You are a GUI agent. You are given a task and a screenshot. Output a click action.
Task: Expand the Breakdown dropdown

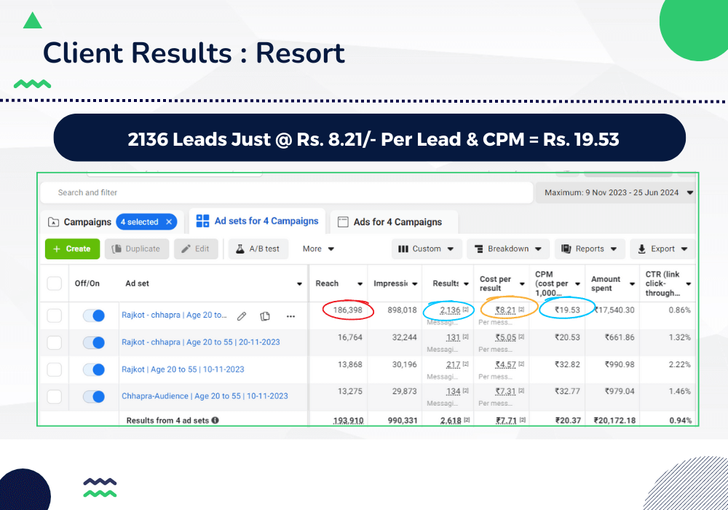[508, 248]
